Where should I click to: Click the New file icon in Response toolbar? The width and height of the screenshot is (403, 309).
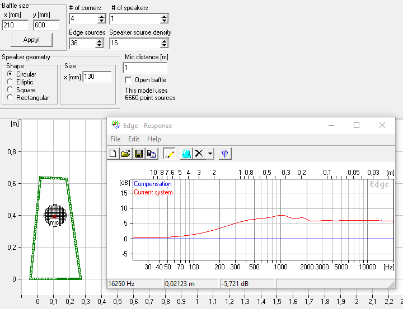[x=113, y=154]
